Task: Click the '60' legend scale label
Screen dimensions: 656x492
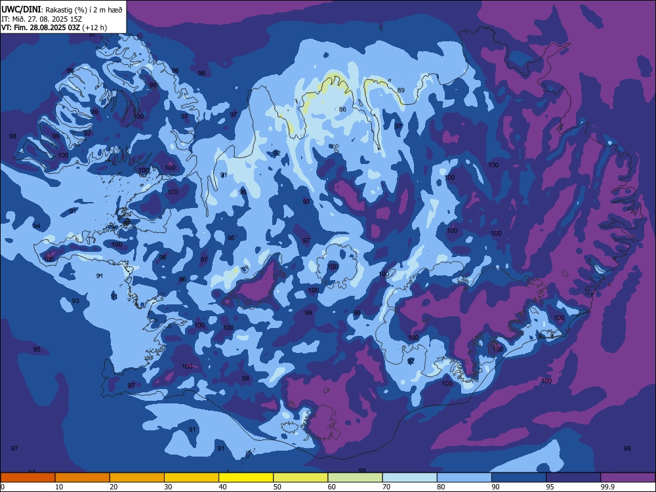Action: point(332,487)
